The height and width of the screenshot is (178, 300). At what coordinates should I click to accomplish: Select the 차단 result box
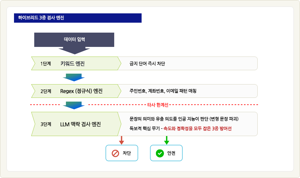(x=122, y=153)
